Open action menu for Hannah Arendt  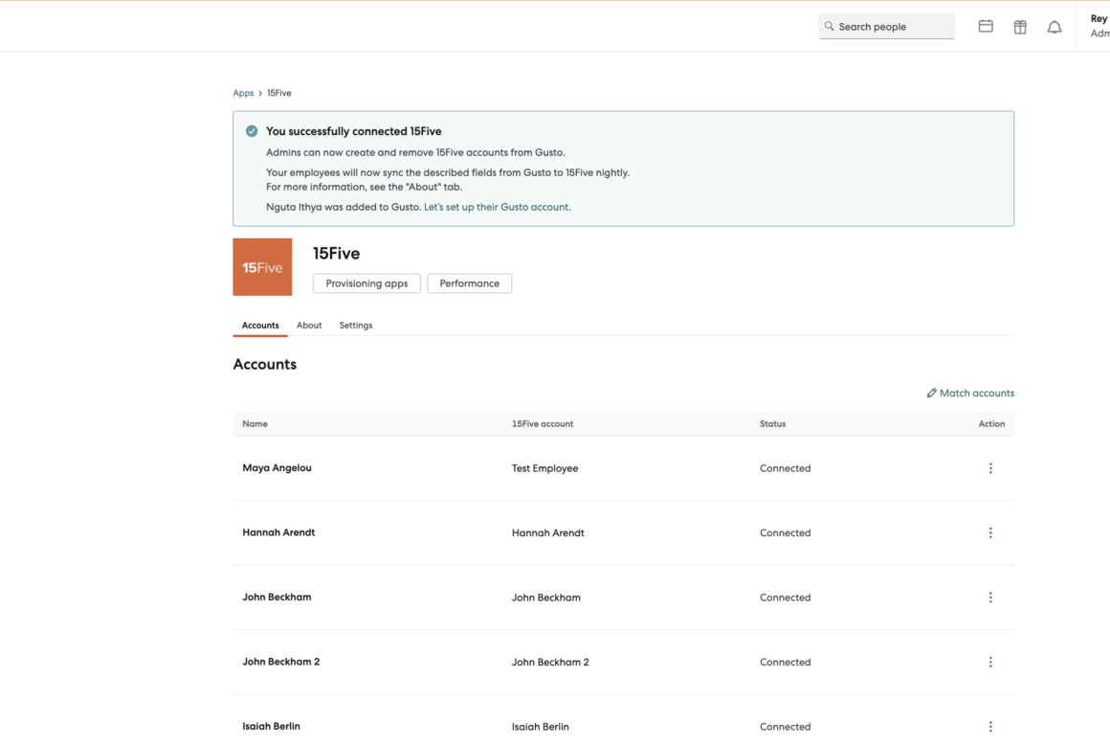coord(990,532)
